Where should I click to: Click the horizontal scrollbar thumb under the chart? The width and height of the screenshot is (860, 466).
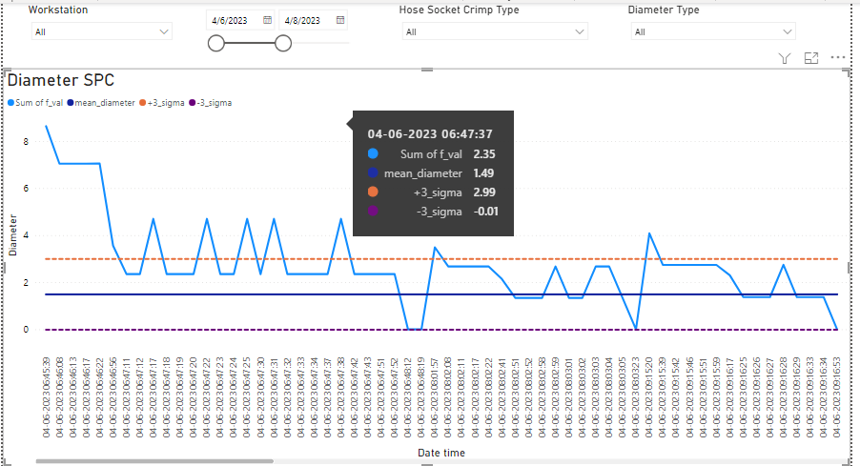click(x=154, y=461)
